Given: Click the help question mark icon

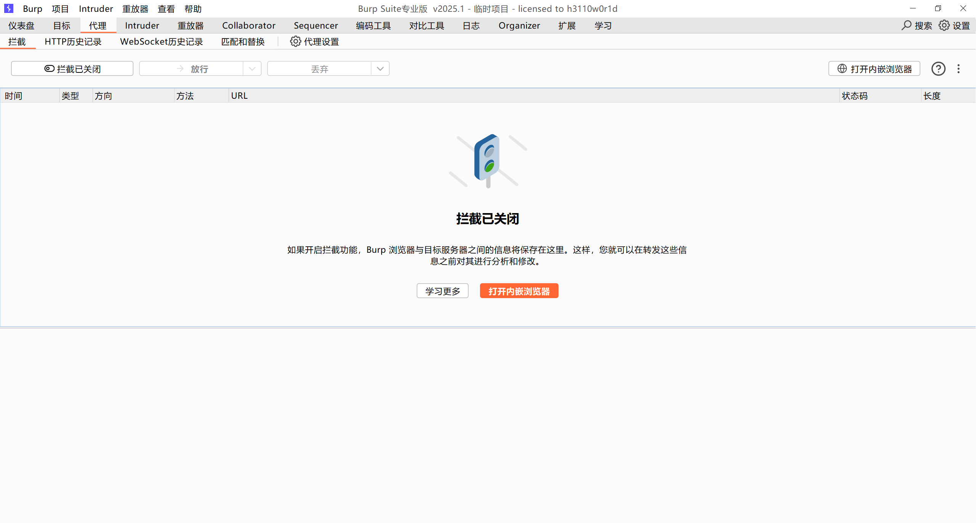Looking at the screenshot, I should [x=938, y=69].
